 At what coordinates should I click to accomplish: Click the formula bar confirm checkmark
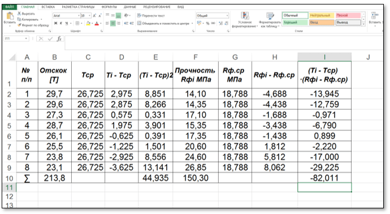[x=50, y=38]
